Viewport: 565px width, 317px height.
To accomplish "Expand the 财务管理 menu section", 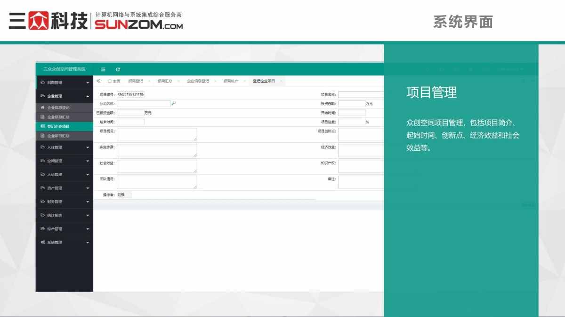I will tap(64, 201).
